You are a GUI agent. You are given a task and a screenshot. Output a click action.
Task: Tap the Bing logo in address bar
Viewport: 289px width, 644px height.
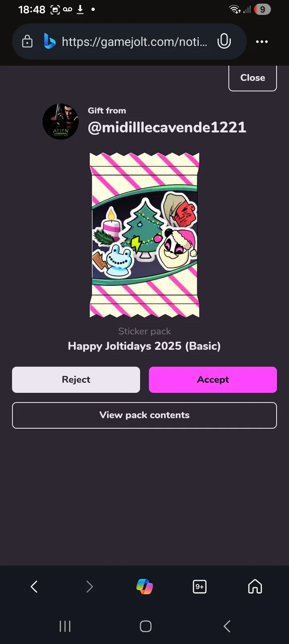tap(49, 41)
